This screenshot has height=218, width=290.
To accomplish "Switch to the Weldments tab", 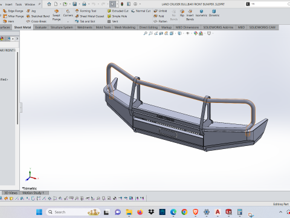I will (85, 27).
